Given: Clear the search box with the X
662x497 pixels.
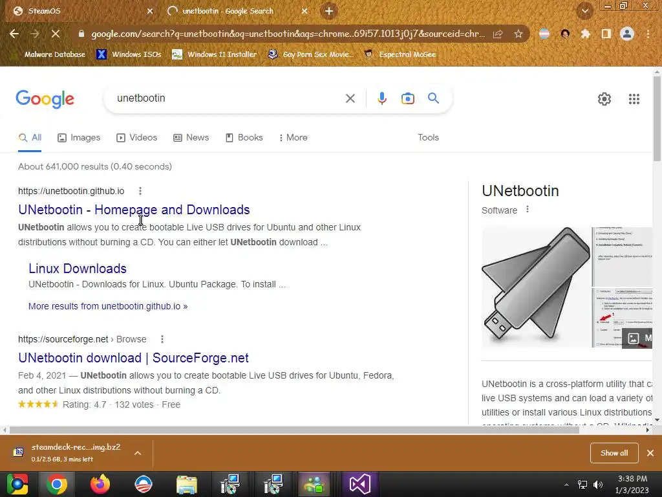Looking at the screenshot, I should 350,98.
